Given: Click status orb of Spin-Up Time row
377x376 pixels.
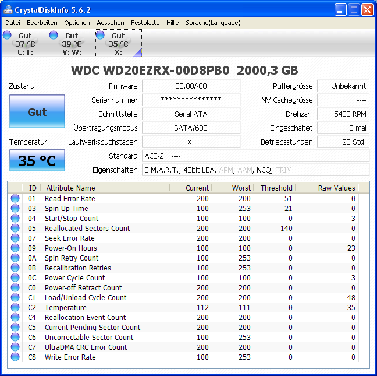Looking at the screenshot, I should pos(15,208).
